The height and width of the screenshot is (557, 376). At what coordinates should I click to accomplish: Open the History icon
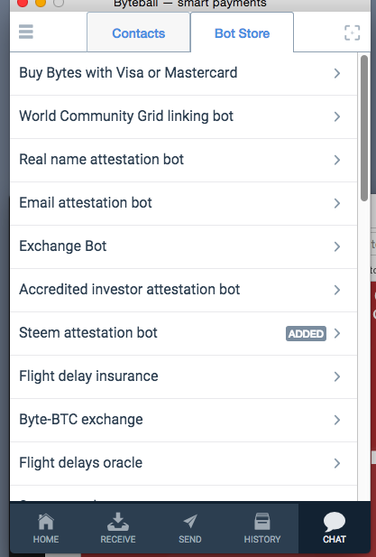(x=262, y=522)
